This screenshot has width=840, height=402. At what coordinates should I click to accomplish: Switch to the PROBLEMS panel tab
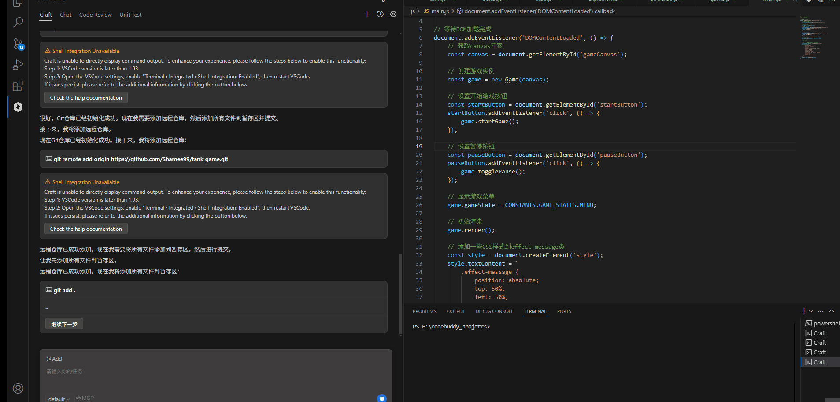[x=424, y=311]
